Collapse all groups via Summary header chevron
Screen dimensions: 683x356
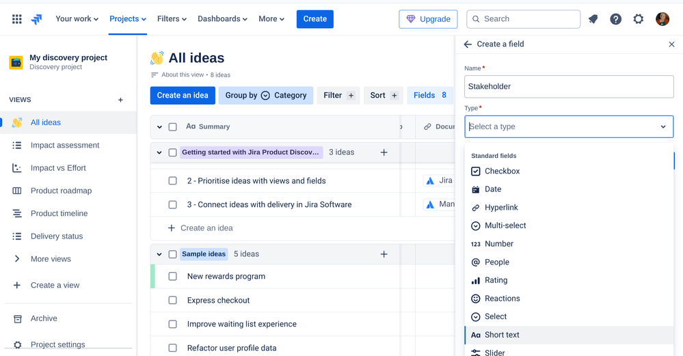pos(159,127)
